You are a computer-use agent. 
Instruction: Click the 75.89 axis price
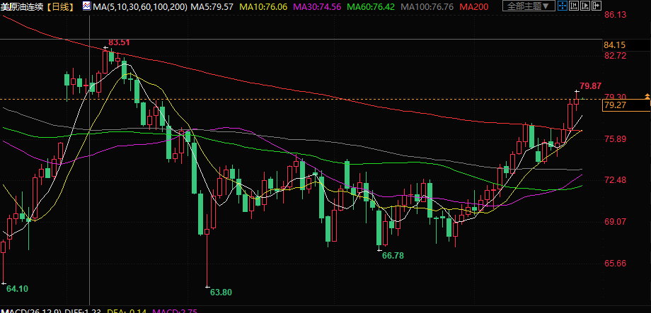coord(615,139)
